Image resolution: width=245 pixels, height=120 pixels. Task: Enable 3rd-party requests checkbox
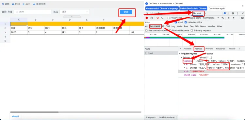click(192, 30)
